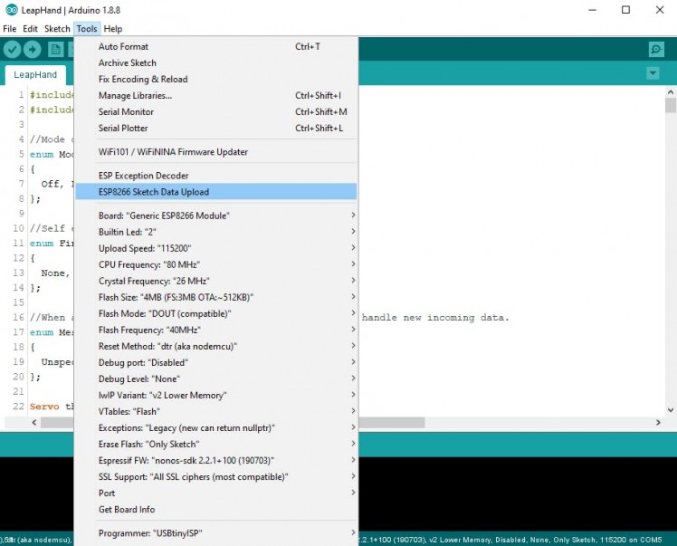Screen dimensions: 677x546
Task: Expand Programmer USBtinyISP submenu
Action: click(x=216, y=533)
